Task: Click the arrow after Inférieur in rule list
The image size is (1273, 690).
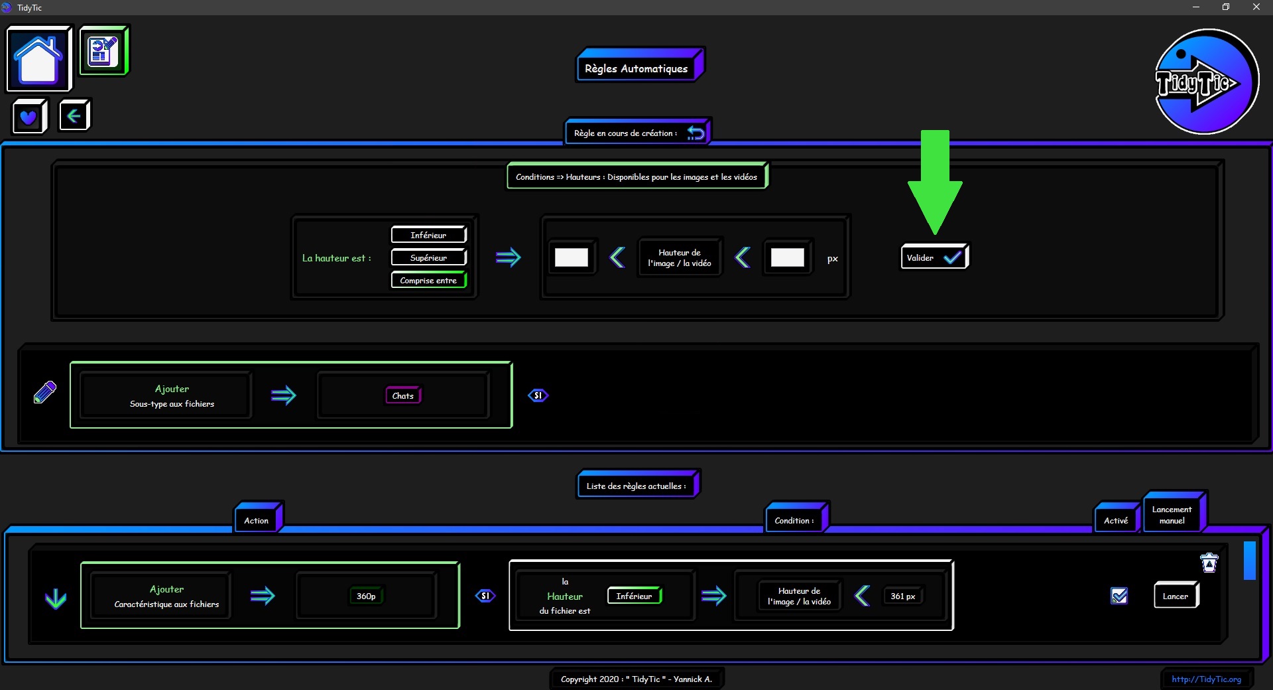Action: tap(714, 596)
